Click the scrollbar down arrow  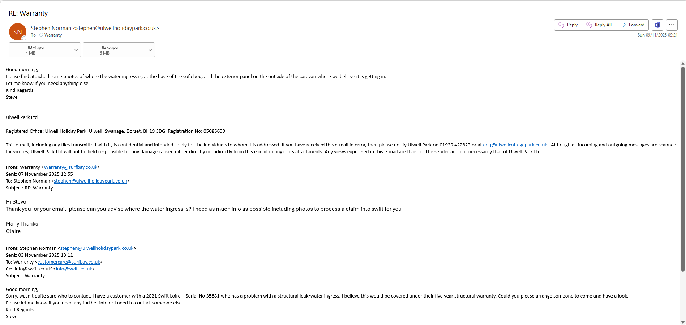(683, 322)
